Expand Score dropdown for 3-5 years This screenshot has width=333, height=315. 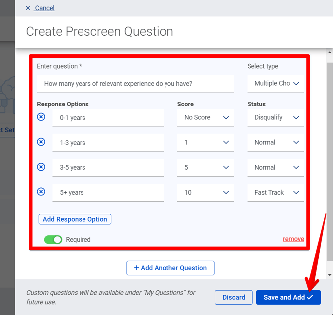[205, 168]
